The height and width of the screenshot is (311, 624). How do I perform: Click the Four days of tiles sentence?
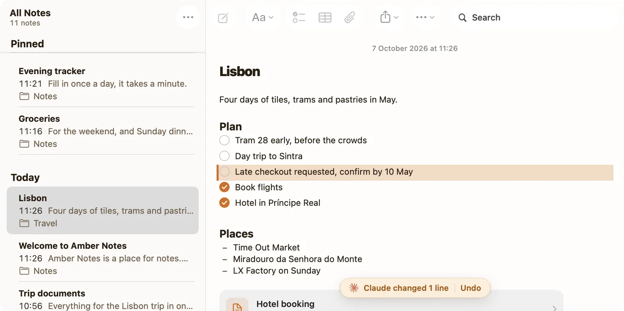[x=308, y=100]
